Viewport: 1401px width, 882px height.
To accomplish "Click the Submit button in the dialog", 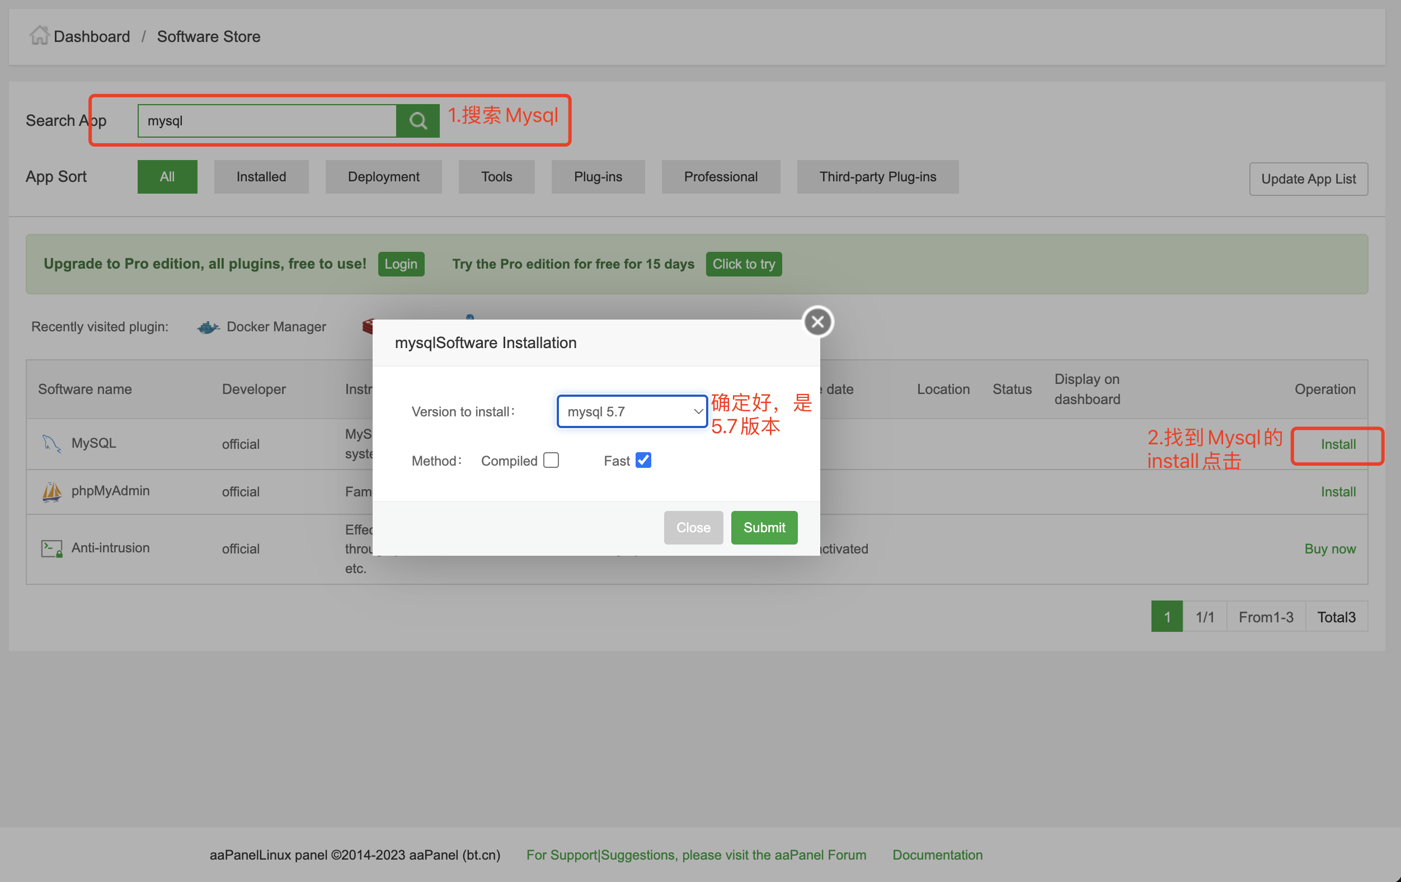I will [x=764, y=528].
